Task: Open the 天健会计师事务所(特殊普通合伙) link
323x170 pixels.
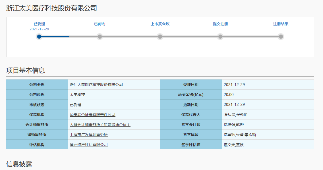Action: [100, 125]
